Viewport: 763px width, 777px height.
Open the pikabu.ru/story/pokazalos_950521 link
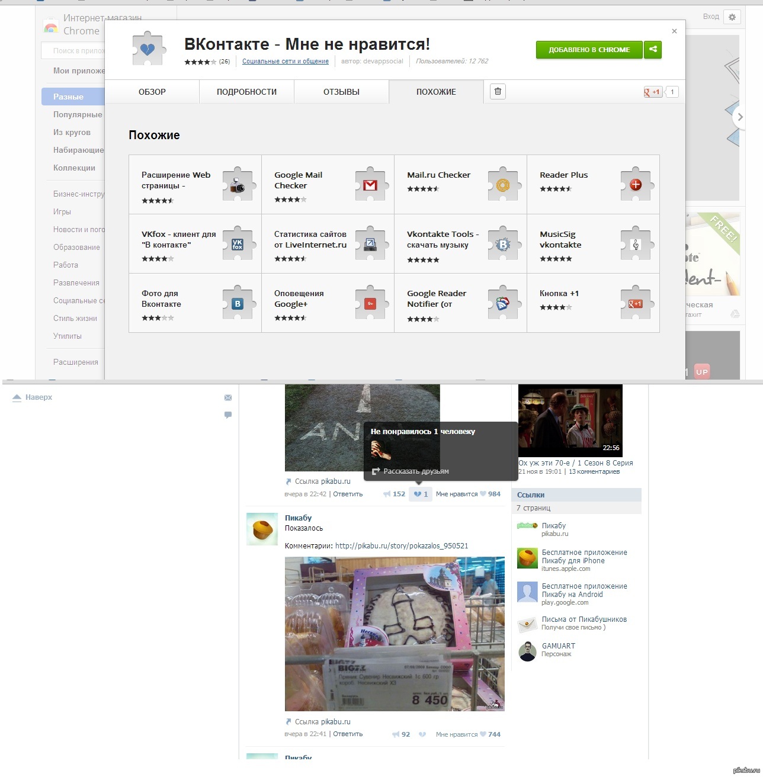pos(402,546)
